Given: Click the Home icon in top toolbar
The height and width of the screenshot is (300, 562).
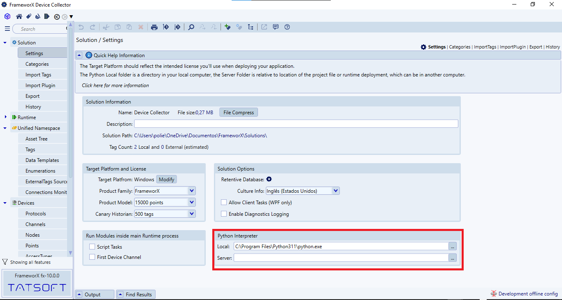Looking at the screenshot, I should pos(19,16).
